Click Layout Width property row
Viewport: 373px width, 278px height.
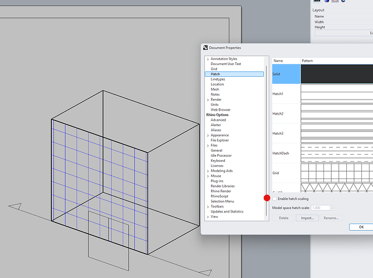point(342,22)
